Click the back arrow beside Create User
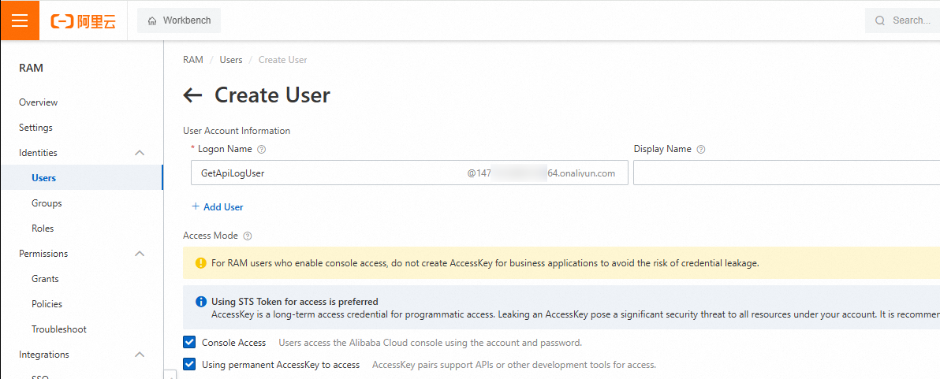The width and height of the screenshot is (940, 379). (192, 95)
